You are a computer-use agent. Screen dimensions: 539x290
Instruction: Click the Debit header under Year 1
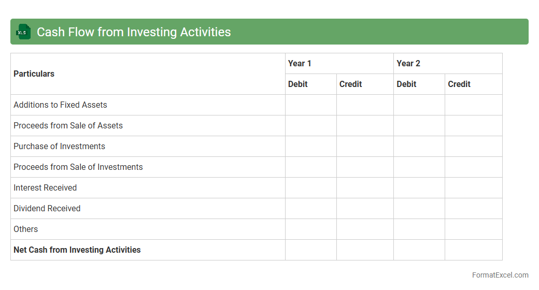298,84
